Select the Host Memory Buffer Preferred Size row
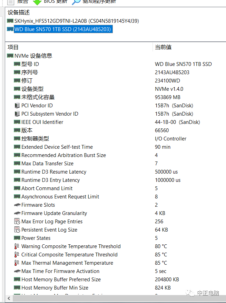The width and height of the screenshot is (226, 303). [116, 280]
